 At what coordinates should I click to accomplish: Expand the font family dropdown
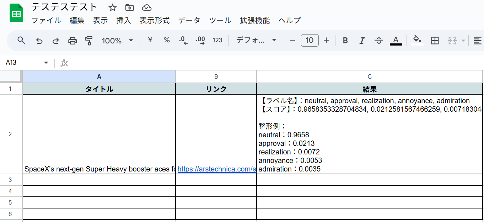[x=256, y=41]
